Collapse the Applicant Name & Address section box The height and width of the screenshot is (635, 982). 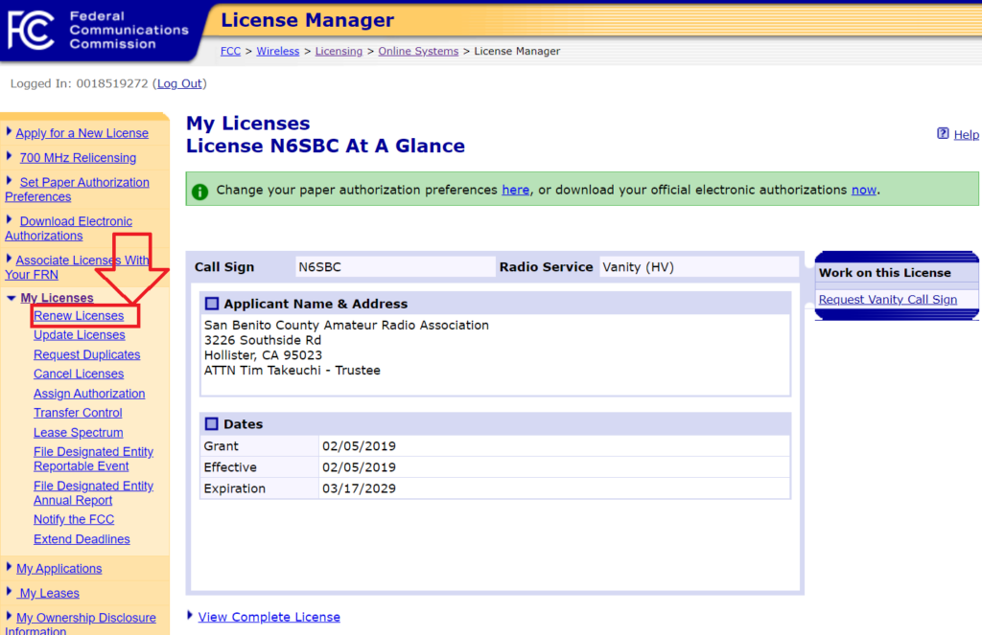pyautogui.click(x=212, y=304)
